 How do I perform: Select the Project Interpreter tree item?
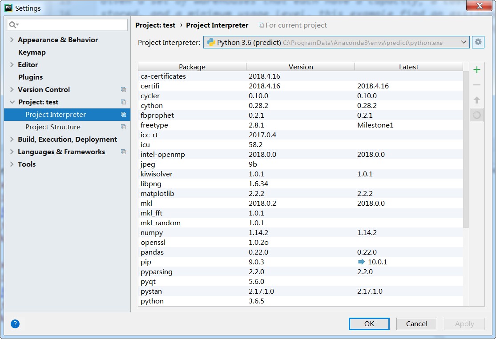click(x=67, y=114)
